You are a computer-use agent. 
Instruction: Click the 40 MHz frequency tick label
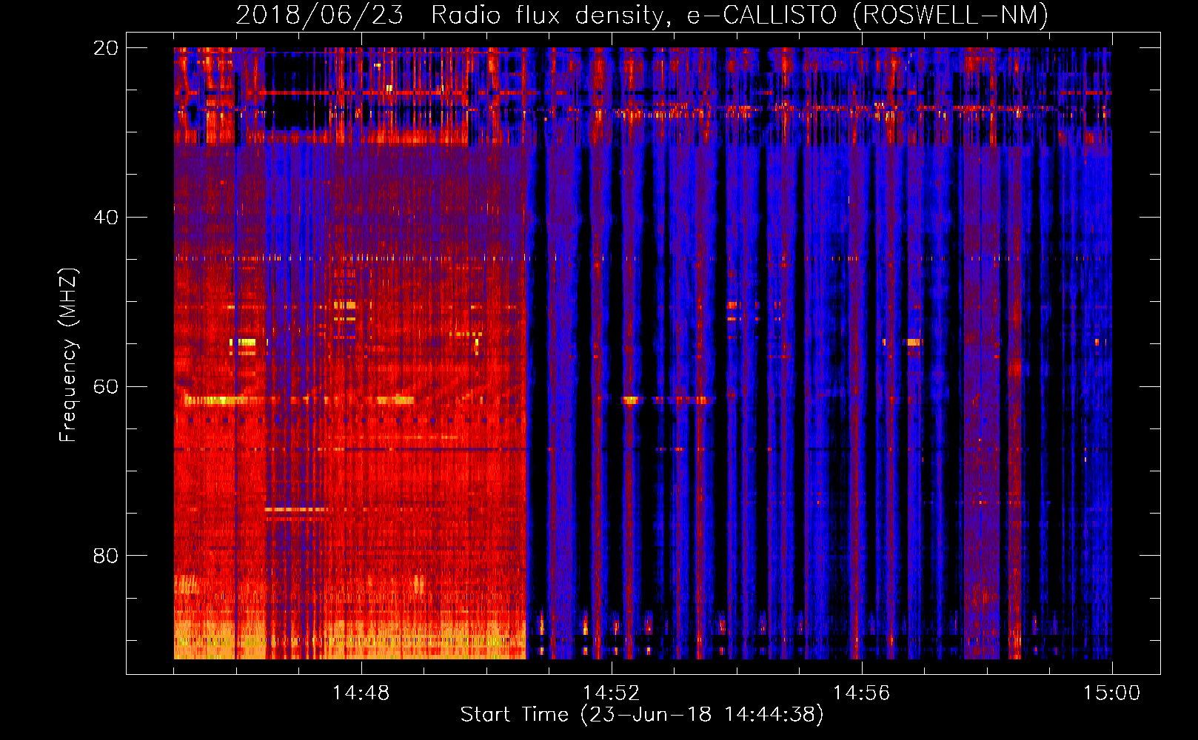pos(105,218)
